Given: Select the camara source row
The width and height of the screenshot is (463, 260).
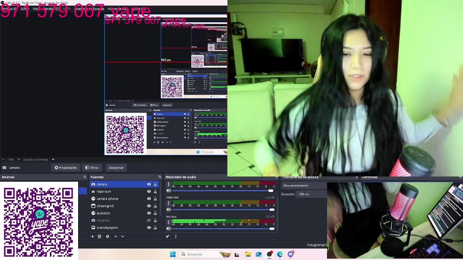Looking at the screenshot, I should pos(124,184).
